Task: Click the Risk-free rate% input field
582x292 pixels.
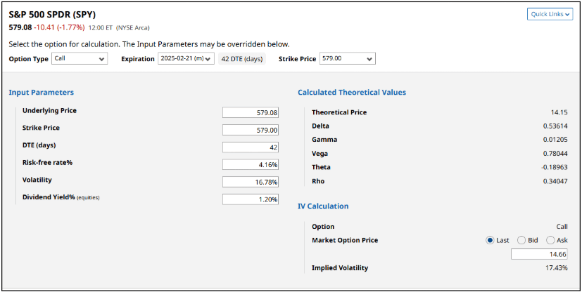Action: click(x=251, y=165)
